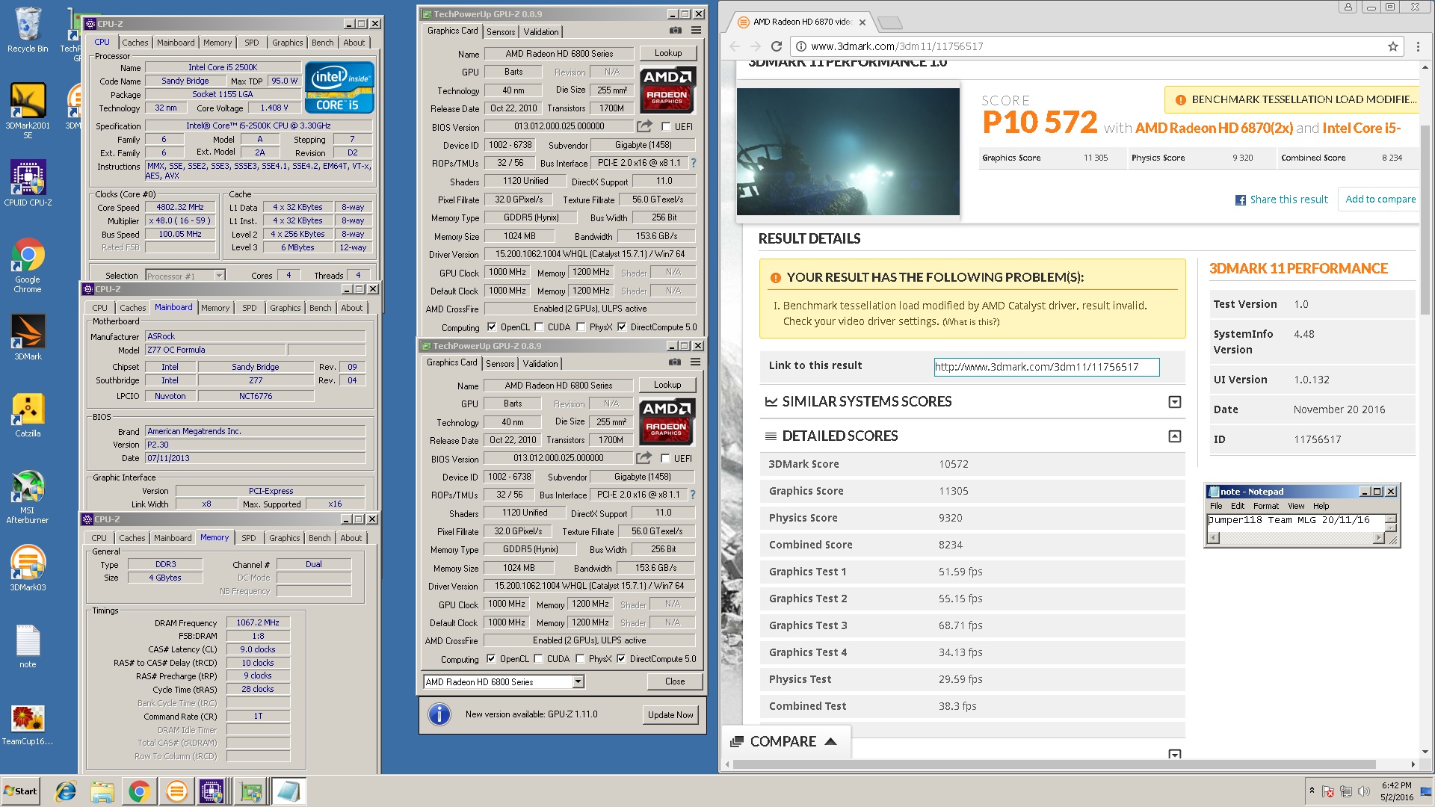Viewport: 1435px width, 807px height.
Task: Click the taskbar clock
Action: click(x=1396, y=791)
